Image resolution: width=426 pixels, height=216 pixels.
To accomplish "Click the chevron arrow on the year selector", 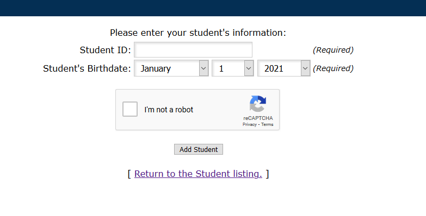I will [305, 68].
